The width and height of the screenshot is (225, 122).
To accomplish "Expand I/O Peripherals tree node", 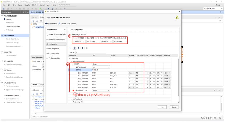I will 71,99.
